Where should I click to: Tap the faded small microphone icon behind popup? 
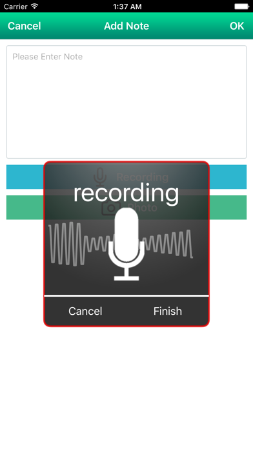click(100, 176)
